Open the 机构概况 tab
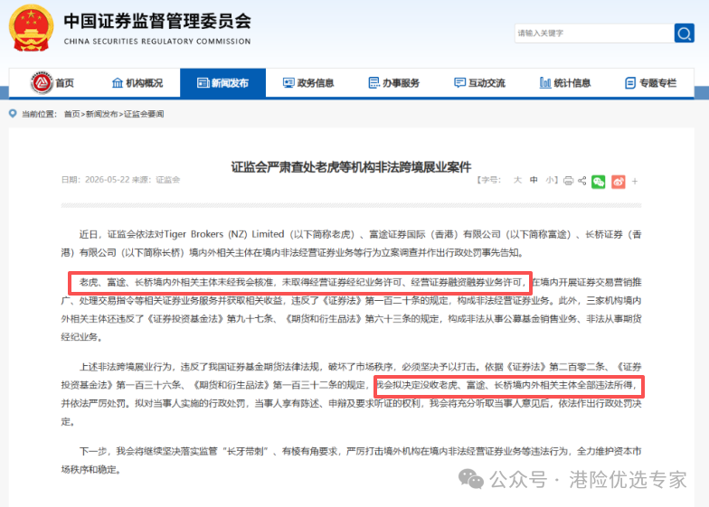The image size is (709, 507). point(137,83)
